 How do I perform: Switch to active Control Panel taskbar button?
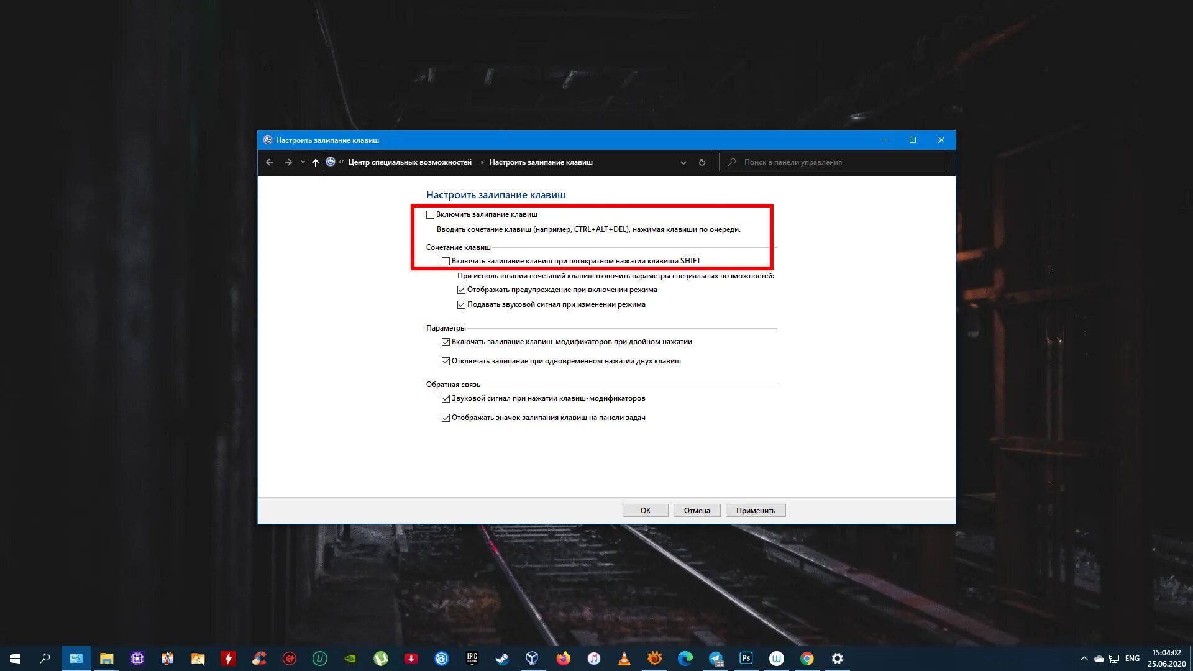pos(76,659)
